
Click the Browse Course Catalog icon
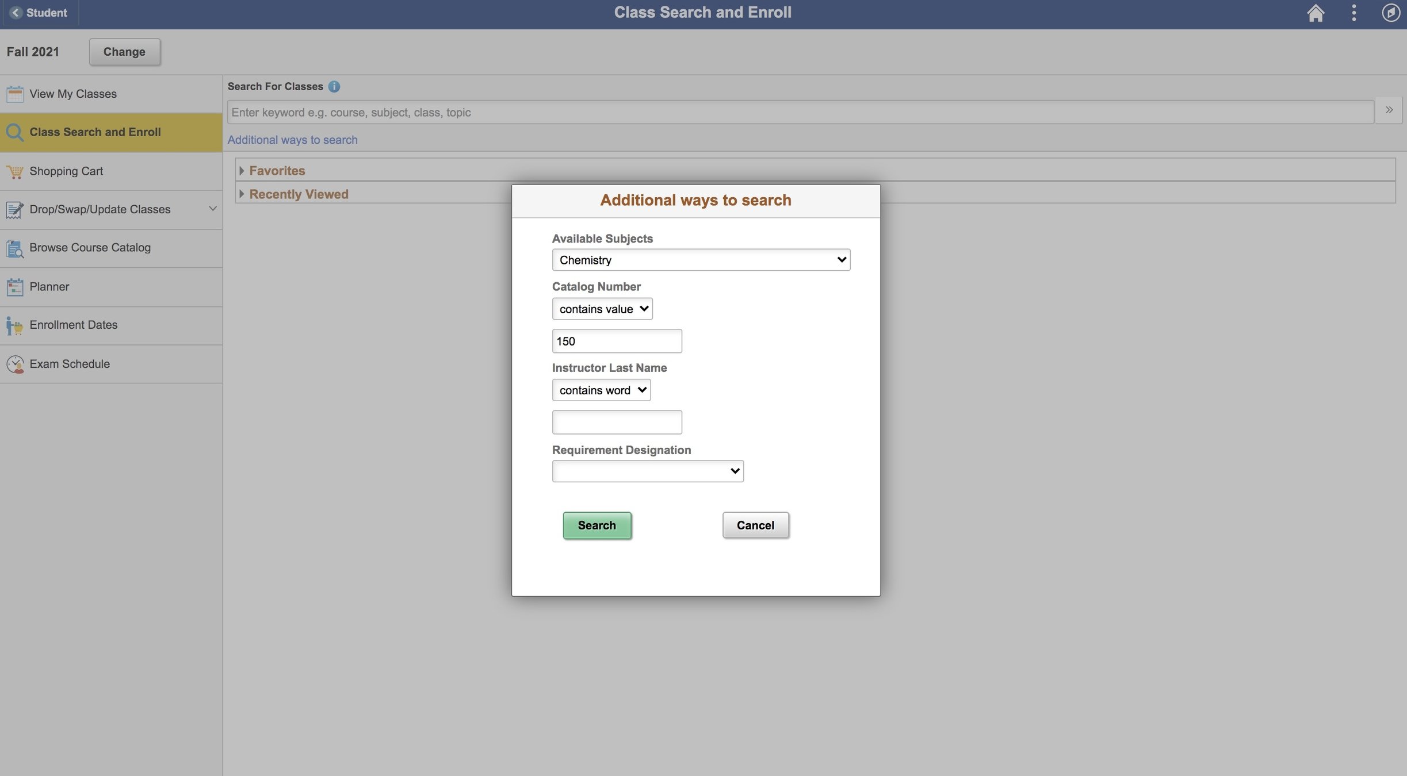click(15, 248)
